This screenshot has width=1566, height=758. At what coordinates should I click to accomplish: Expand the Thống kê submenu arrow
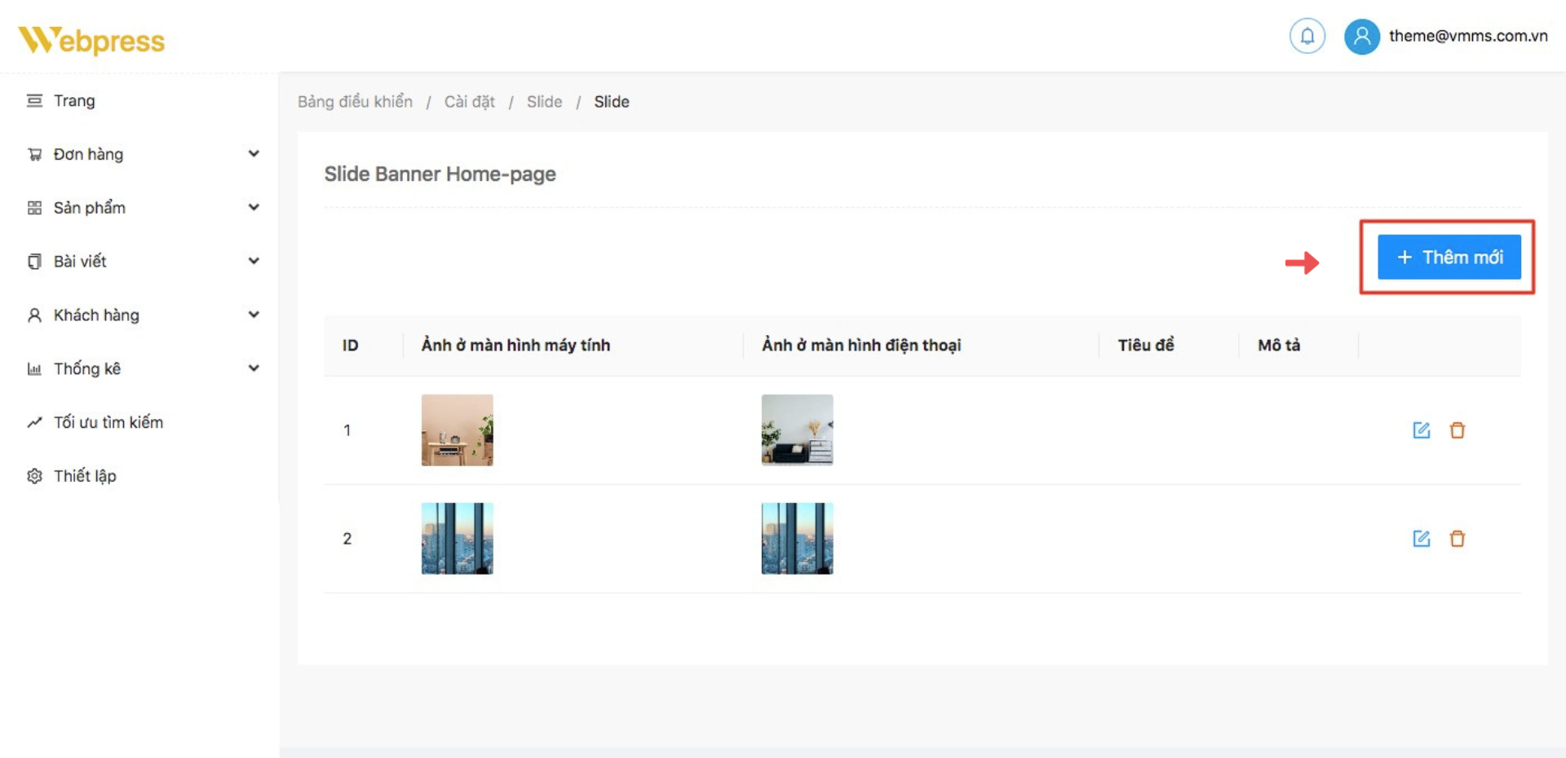254,368
